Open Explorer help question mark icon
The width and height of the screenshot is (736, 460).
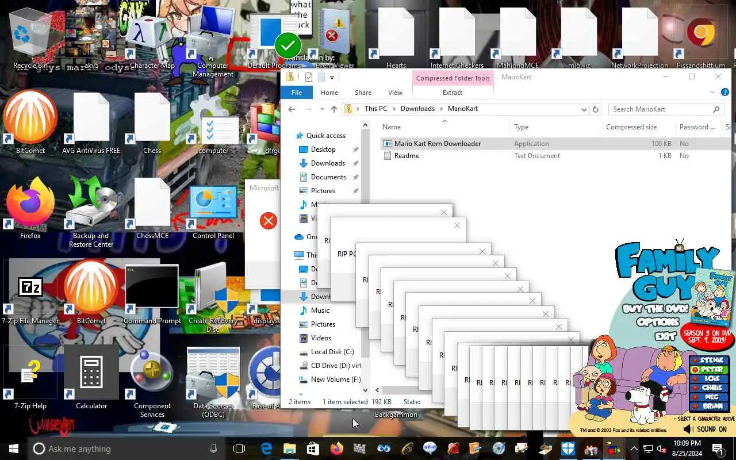tap(724, 93)
